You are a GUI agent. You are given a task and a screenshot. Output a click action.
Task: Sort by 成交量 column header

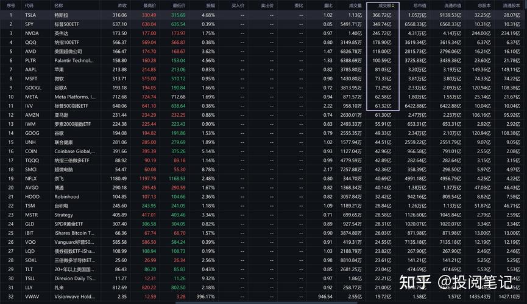(x=355, y=5)
